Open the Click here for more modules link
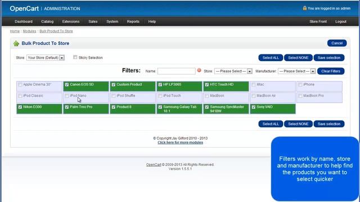 [180, 143]
